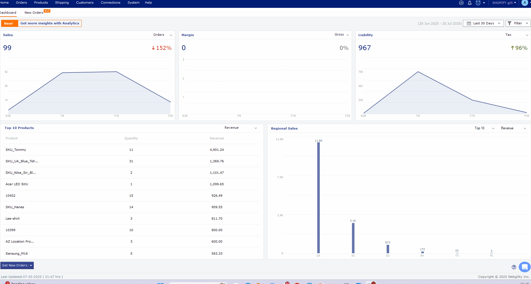Expand the SHOPIFY gilli store dropdown
The height and width of the screenshot is (284, 531).
(504, 3)
